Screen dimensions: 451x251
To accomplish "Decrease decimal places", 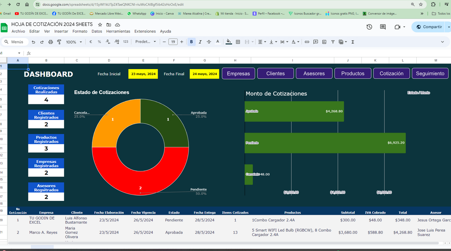I will [x=108, y=42].
